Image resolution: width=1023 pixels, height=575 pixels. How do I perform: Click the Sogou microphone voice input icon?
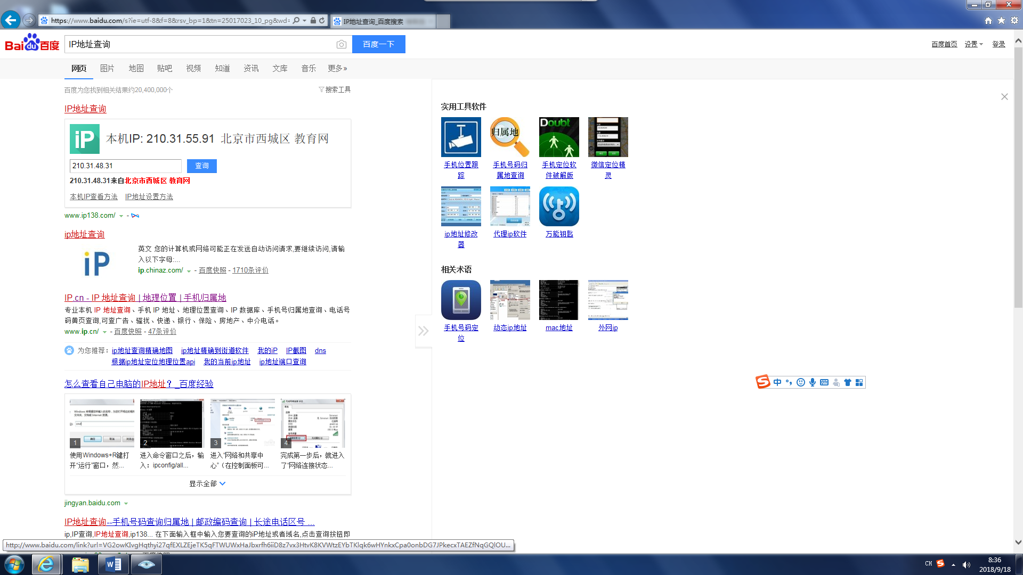[x=813, y=382]
